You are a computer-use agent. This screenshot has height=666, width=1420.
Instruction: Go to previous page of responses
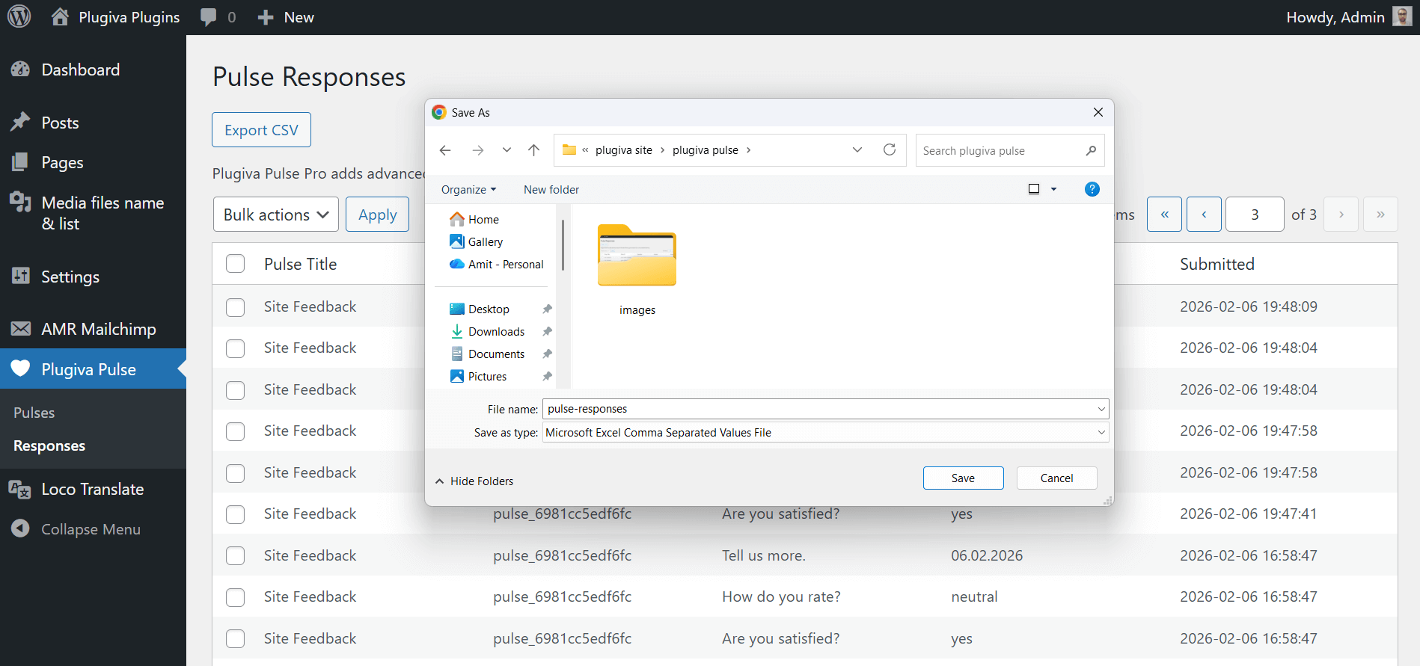[x=1204, y=215]
